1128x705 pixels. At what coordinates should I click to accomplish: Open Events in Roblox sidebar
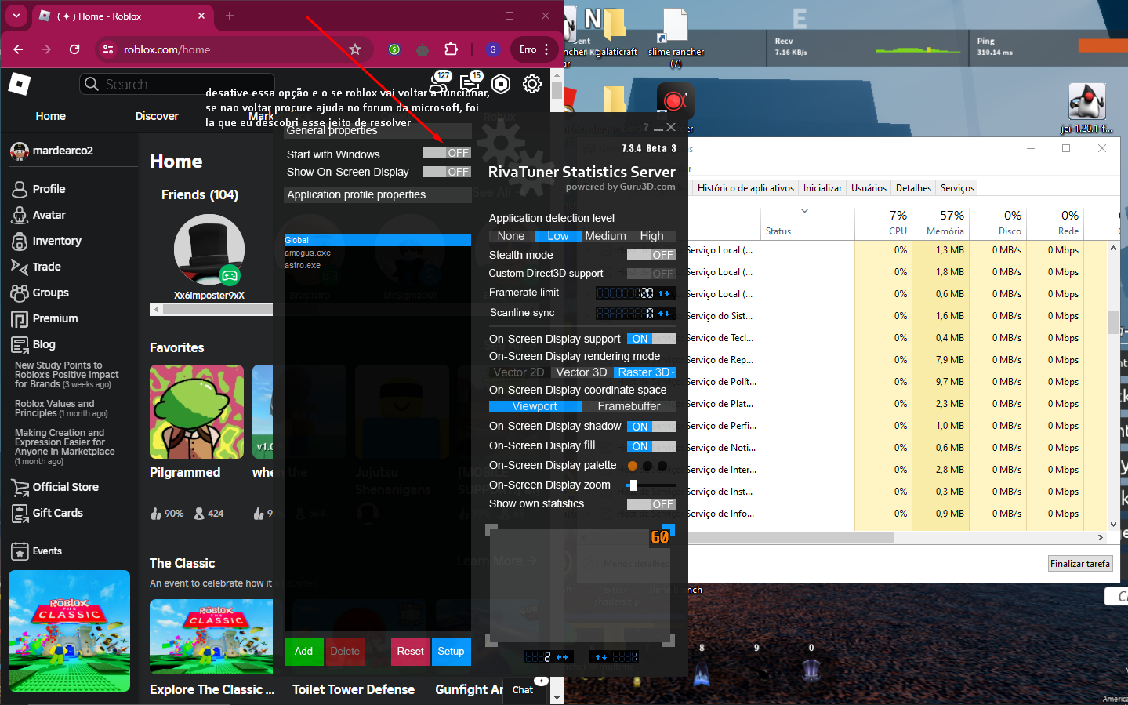38,551
